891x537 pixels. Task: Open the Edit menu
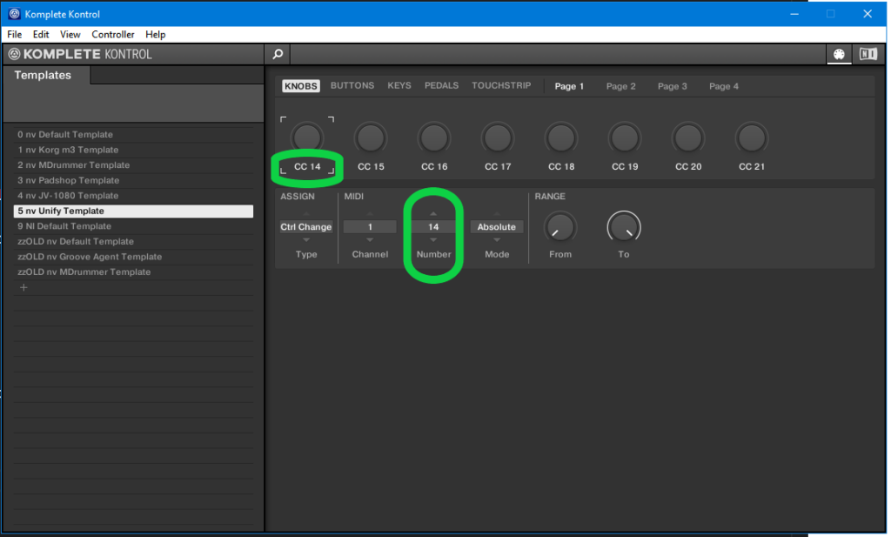point(41,35)
